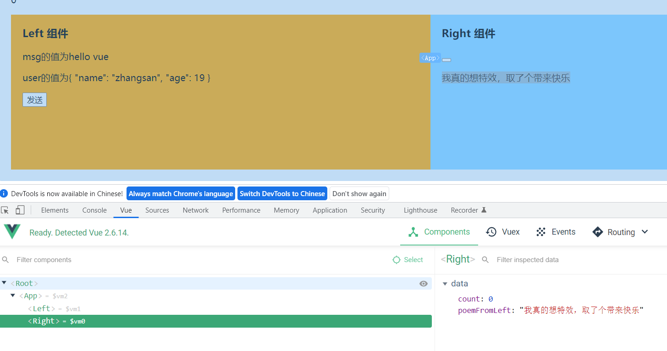Click the highlighted poem text in Right component
This screenshot has height=351, width=667.
tap(506, 78)
